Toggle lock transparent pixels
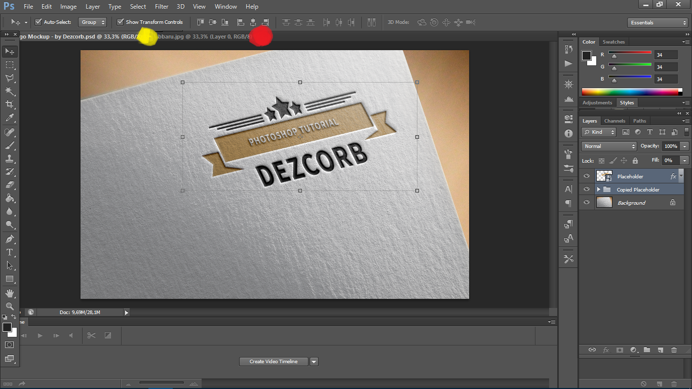The image size is (692, 389). (601, 161)
